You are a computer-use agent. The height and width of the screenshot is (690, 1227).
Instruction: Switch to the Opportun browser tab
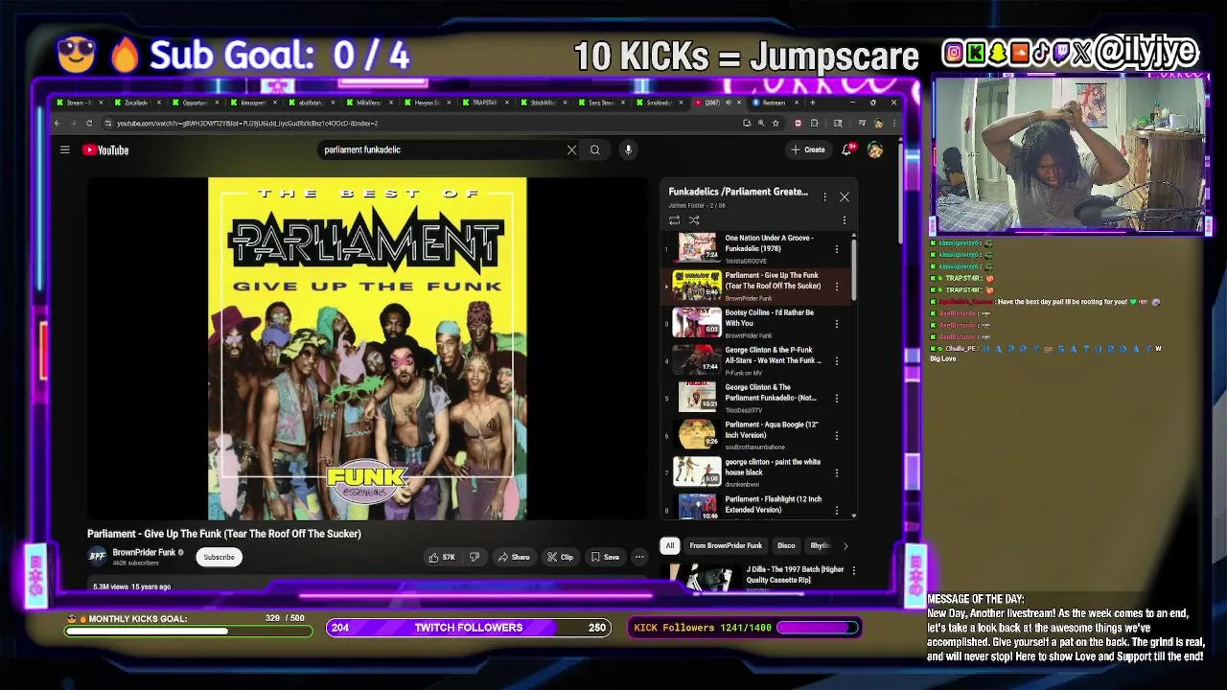click(195, 103)
